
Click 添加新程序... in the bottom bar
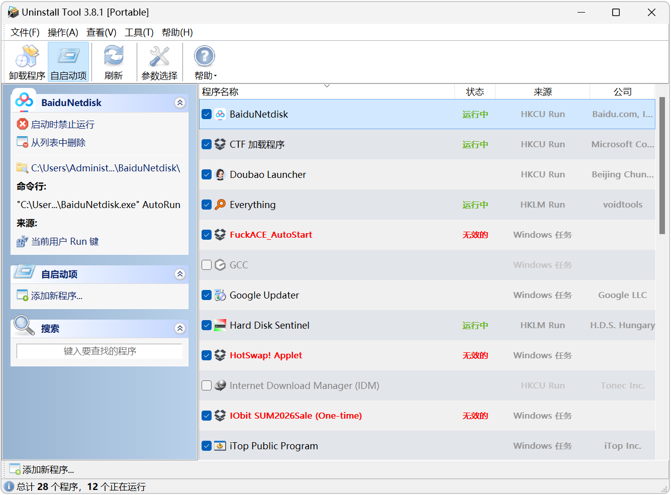(x=48, y=469)
